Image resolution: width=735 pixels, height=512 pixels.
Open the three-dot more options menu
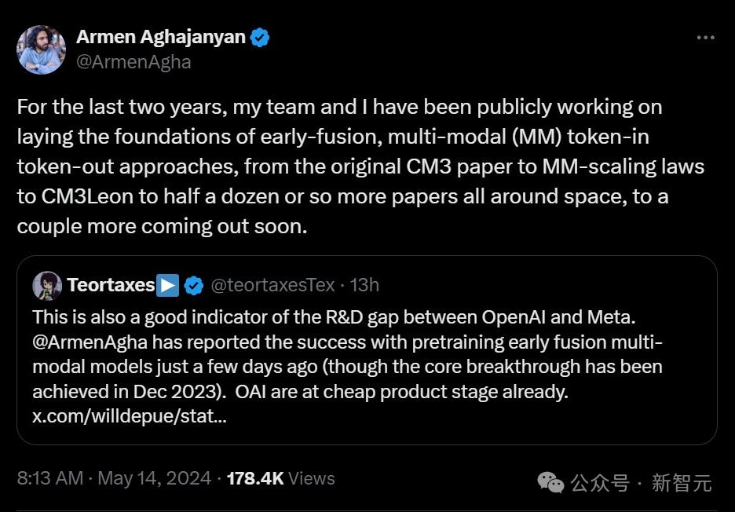point(706,38)
